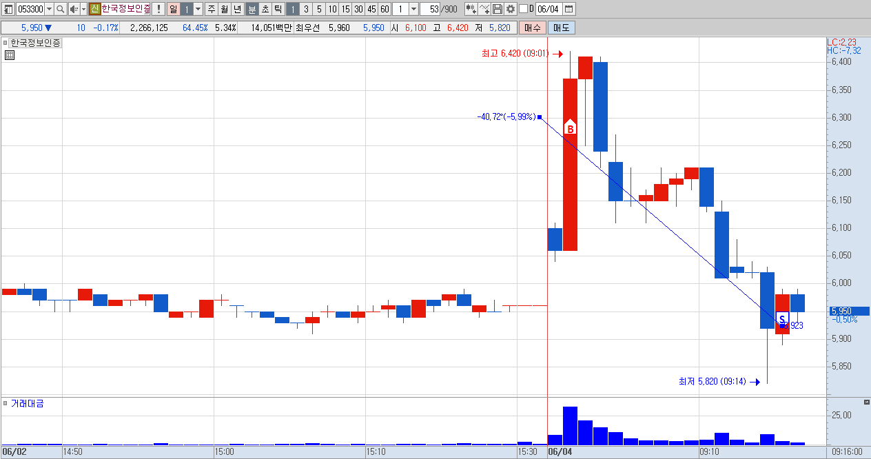Click the green 신 badge icon
Image resolution: width=871 pixels, height=459 pixels.
95,9
